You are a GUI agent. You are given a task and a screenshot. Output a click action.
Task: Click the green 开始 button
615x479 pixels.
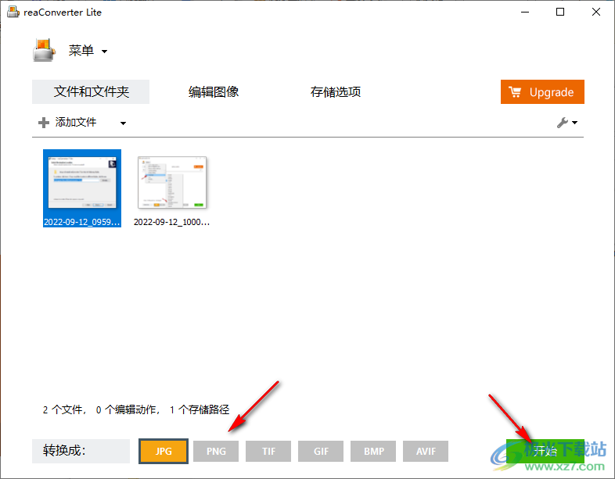pos(545,451)
